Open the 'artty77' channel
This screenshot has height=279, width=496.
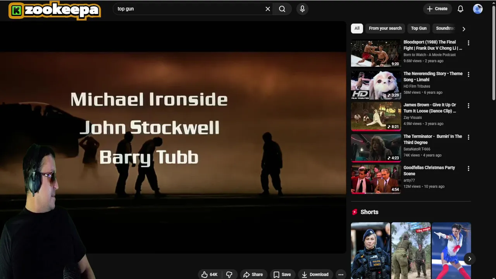tap(409, 181)
